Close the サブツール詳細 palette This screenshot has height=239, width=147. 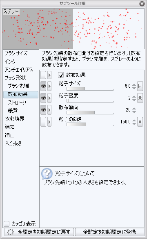(142, 4)
